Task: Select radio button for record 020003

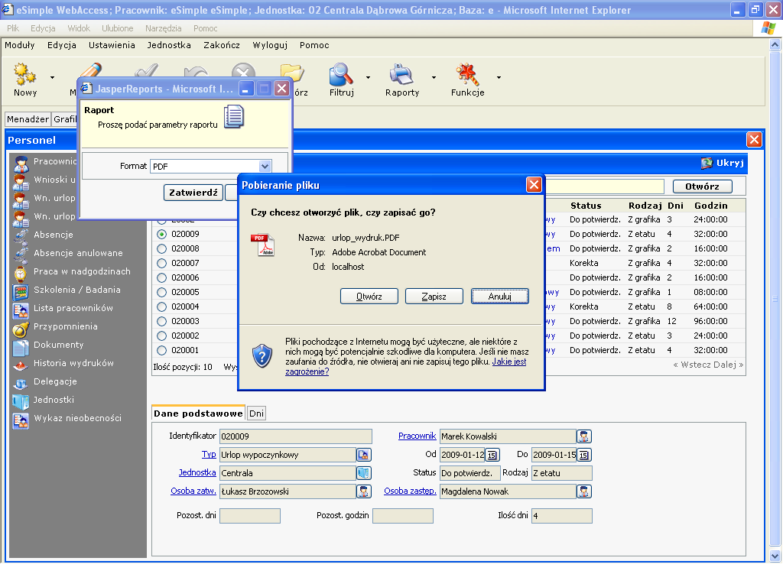Action: 162,321
